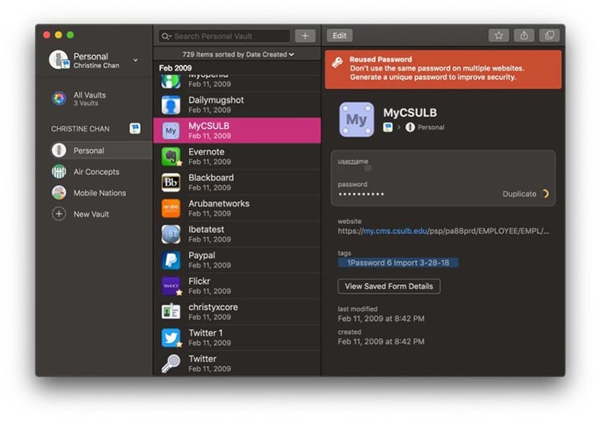Open the my.cms.csulb.edu website link

395,231
